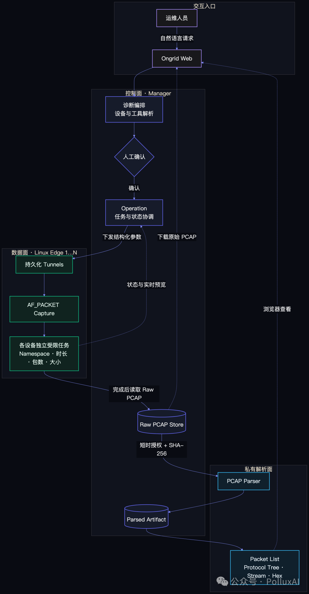Viewport: 309px width, 594px height.
Task: Select the Raw PCAP Store cylinder
Action: point(162,422)
